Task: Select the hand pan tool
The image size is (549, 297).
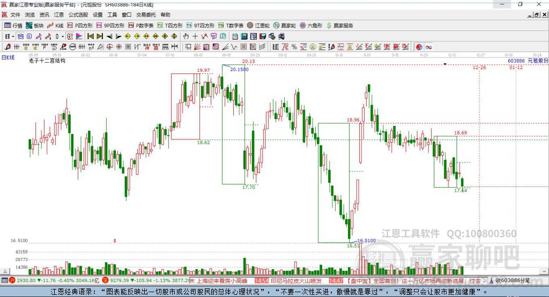Action: click(186, 36)
